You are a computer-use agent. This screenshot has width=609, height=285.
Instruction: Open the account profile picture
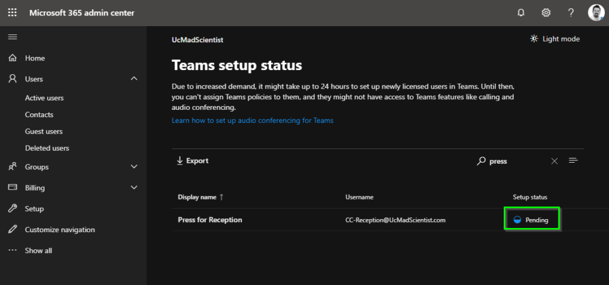[596, 13]
